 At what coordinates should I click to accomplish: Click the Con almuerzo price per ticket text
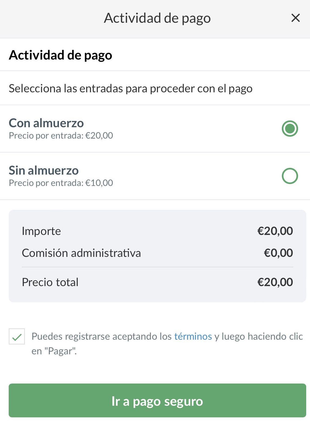pyautogui.click(x=61, y=136)
